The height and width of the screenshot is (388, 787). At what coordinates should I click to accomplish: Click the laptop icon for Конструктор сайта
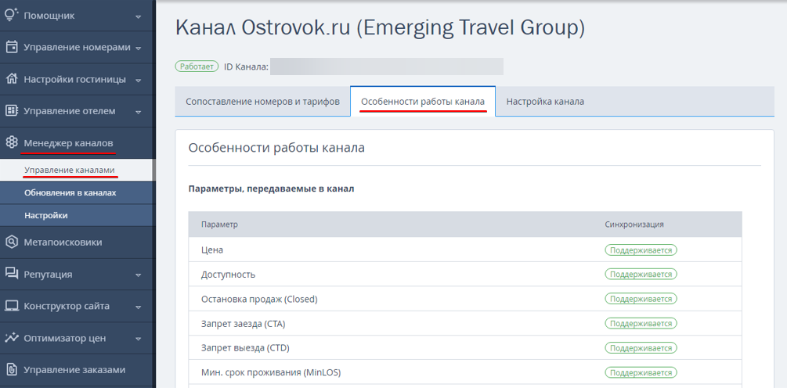click(x=12, y=306)
